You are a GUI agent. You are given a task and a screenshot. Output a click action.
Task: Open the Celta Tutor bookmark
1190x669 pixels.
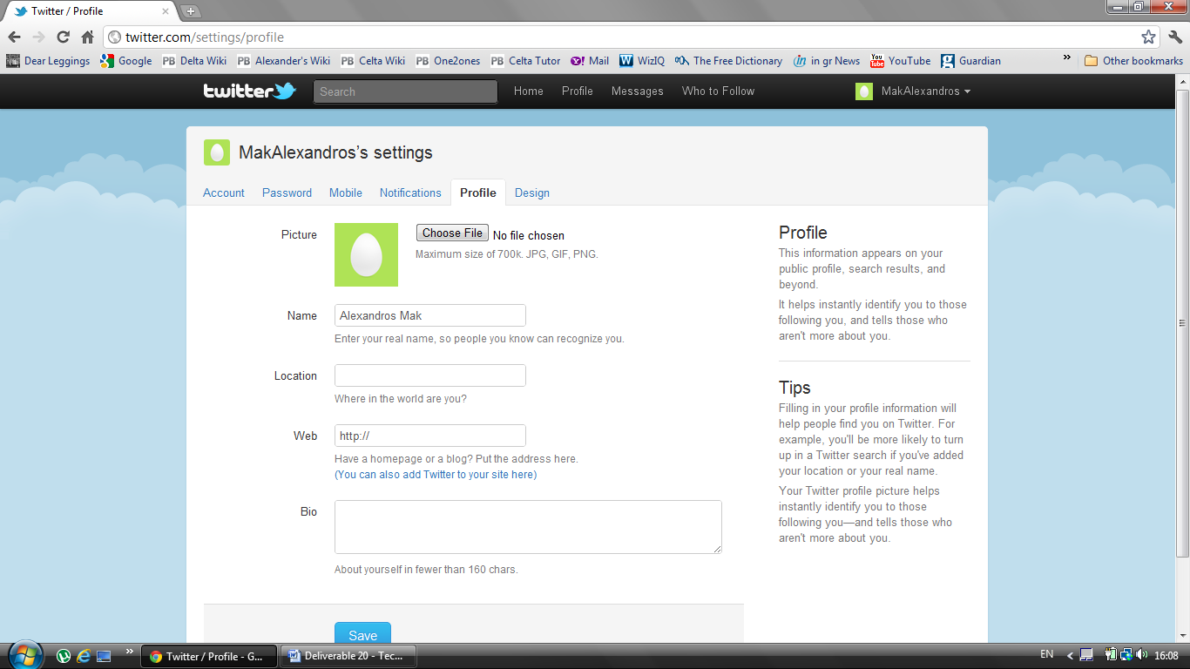[x=526, y=61]
